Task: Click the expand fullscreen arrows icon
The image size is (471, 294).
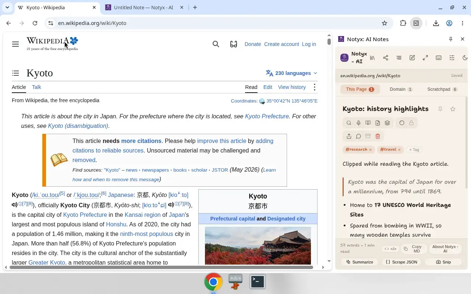Action: [x=425, y=58]
